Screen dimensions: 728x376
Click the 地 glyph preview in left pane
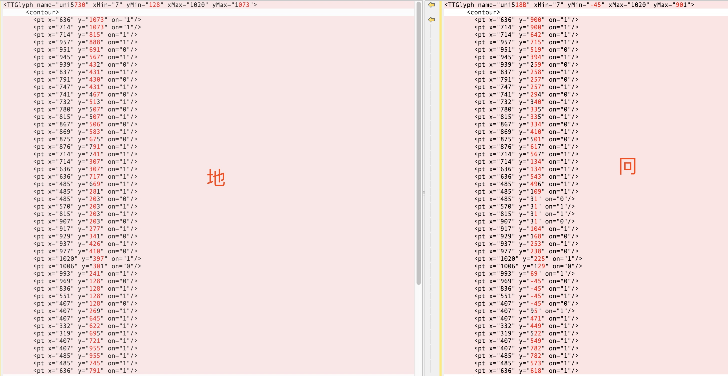[x=216, y=178]
